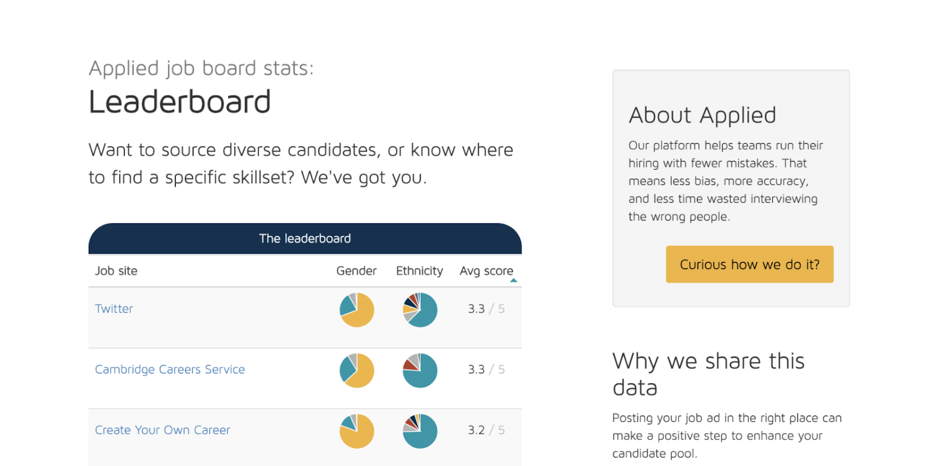Open Cambridge Careers Service gender pie chart
Image resolution: width=941 pixels, height=466 pixels.
click(356, 370)
